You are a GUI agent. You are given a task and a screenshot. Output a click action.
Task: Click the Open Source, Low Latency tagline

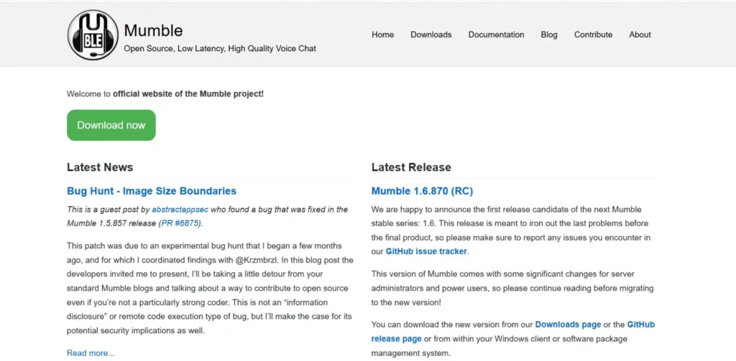click(x=220, y=49)
